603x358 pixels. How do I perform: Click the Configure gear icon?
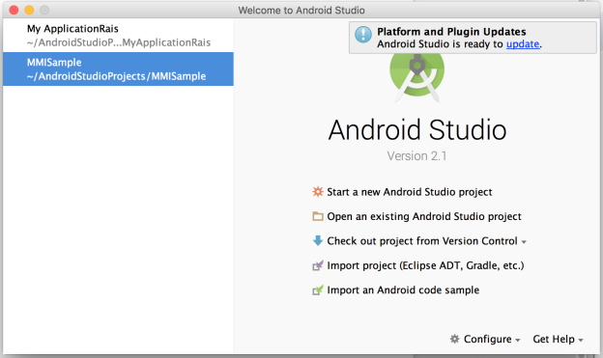pos(454,339)
